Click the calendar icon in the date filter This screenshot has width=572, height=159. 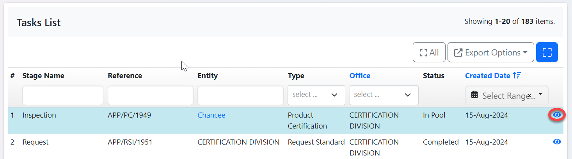coord(474,95)
